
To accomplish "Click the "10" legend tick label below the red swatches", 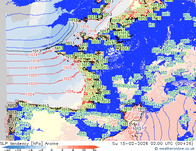I will coord(84,150).
